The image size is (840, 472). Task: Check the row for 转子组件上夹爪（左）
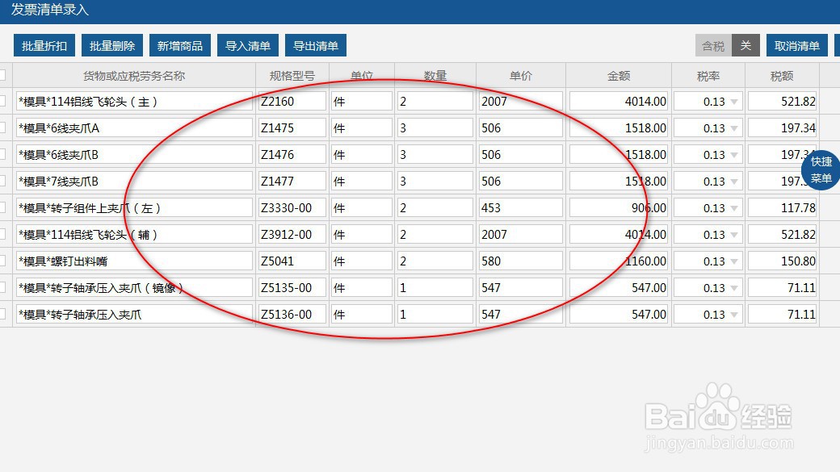click(x=2, y=207)
